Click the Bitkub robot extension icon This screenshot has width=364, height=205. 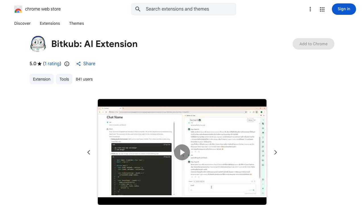tap(38, 44)
